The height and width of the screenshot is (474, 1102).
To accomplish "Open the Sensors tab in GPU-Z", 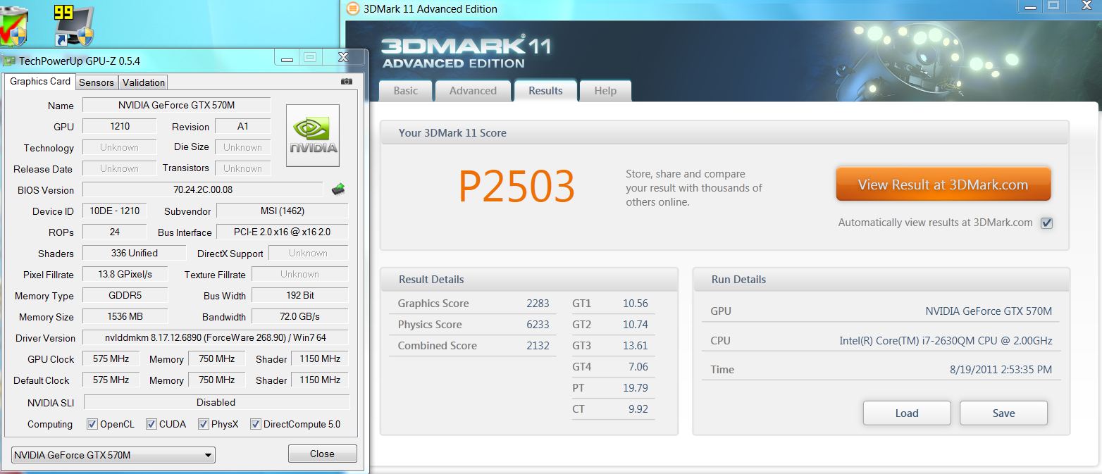I will point(97,82).
